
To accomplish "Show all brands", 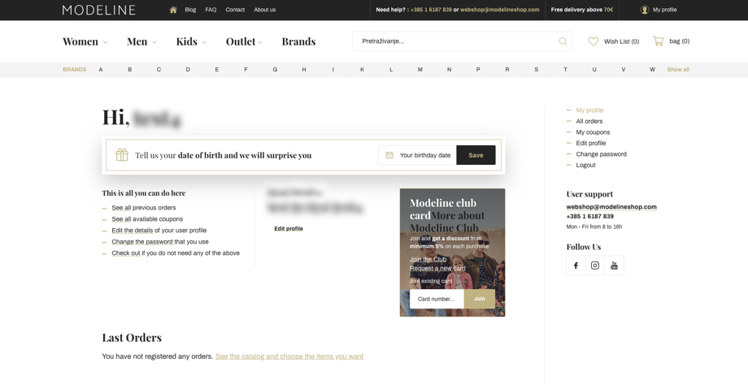I will pyautogui.click(x=678, y=70).
